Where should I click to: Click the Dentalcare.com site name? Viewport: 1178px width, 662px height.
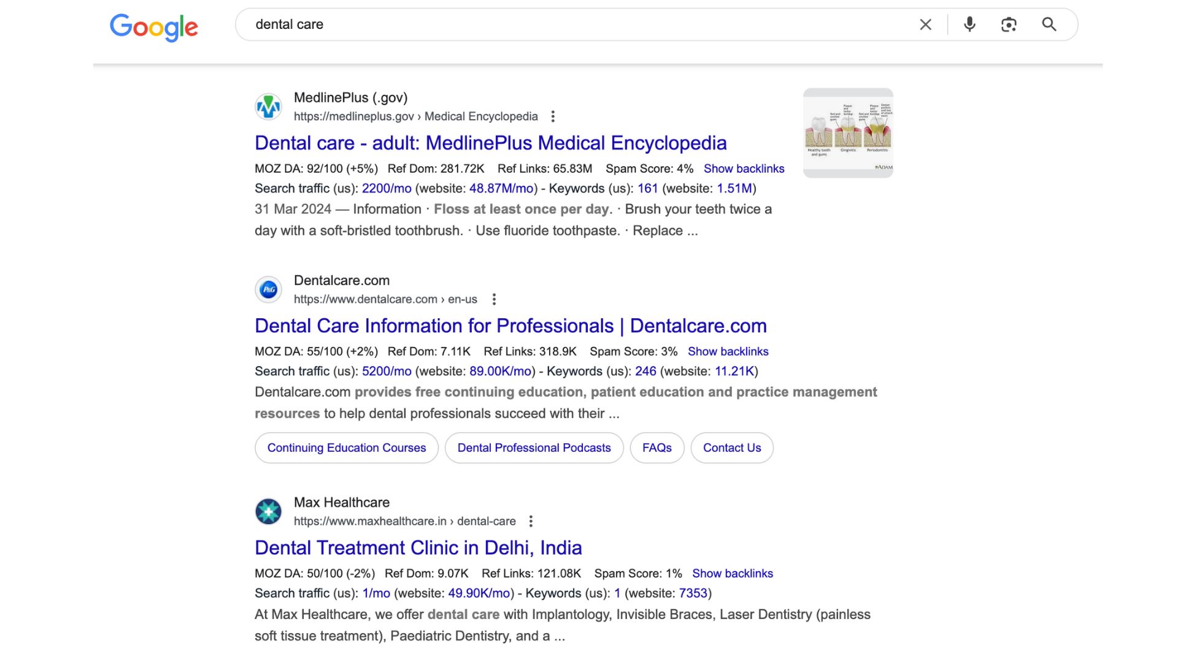[342, 280]
